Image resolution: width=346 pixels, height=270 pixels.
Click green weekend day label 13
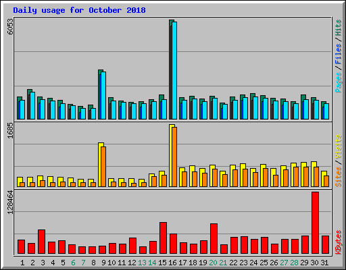[142, 263]
